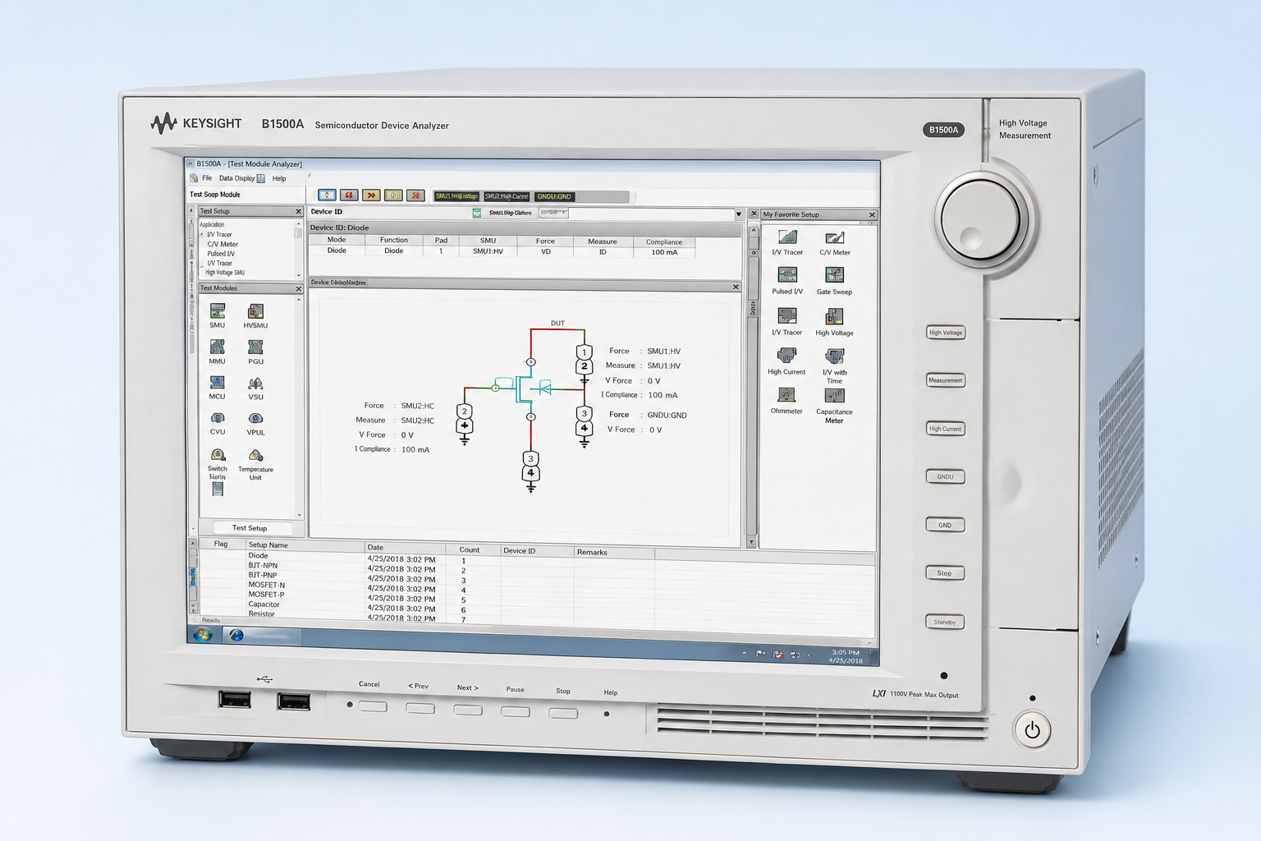Select the VSU test module icon
Screen dimensions: 1261x841
pos(255,384)
